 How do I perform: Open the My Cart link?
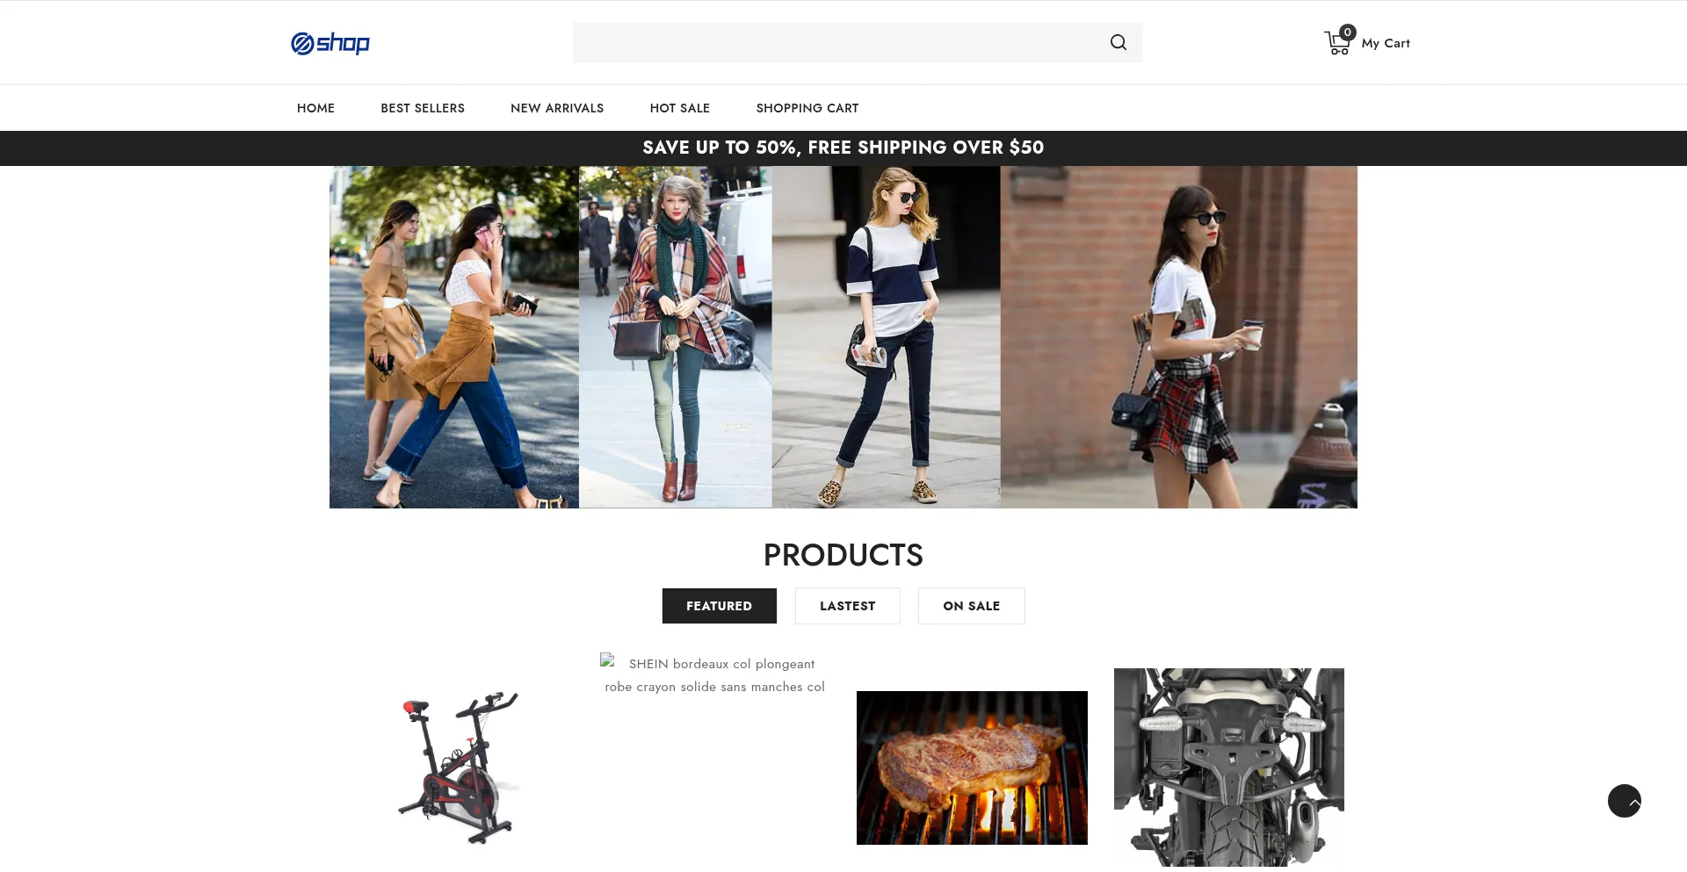pyautogui.click(x=1385, y=43)
